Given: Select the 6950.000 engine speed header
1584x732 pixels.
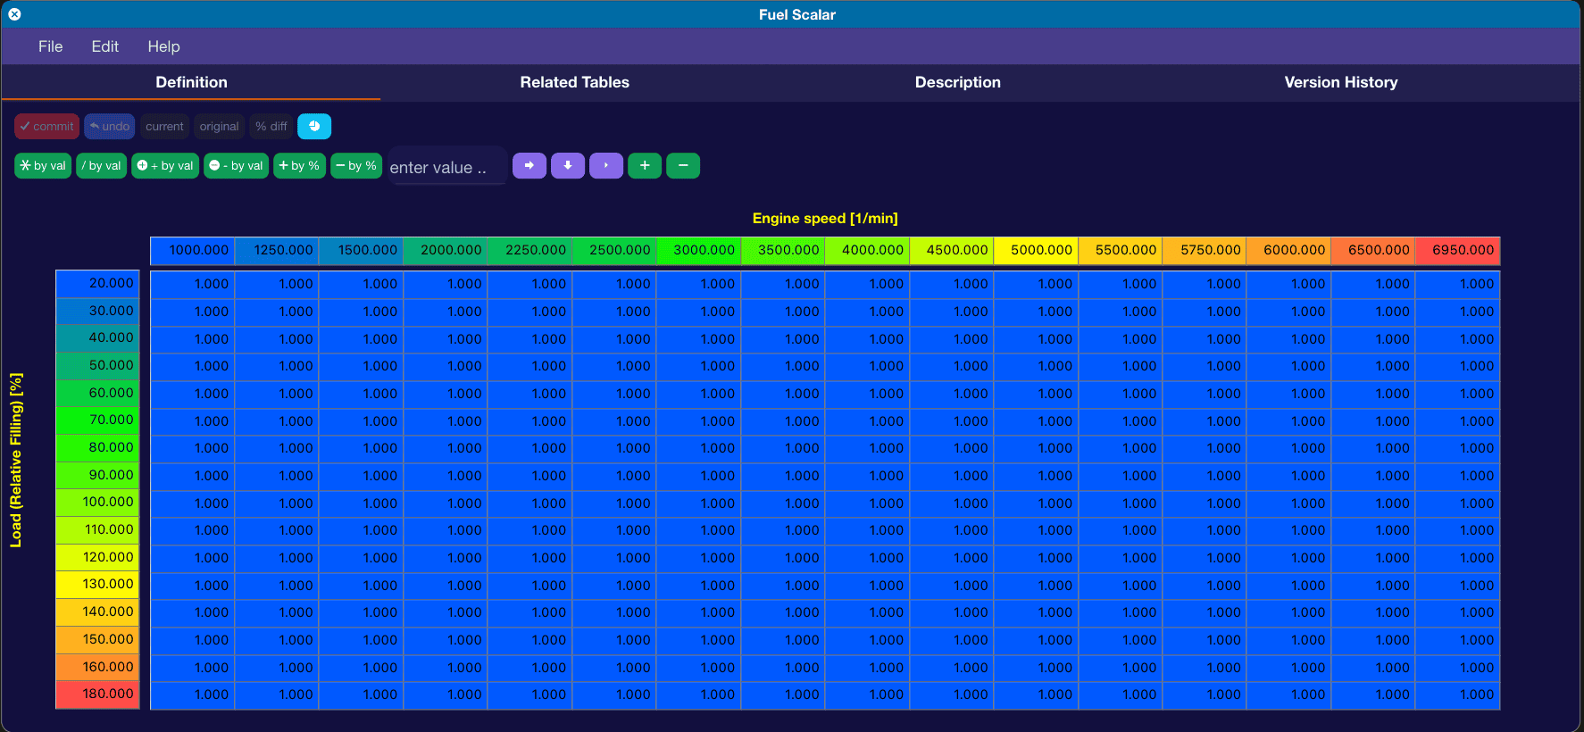Looking at the screenshot, I should pyautogui.click(x=1457, y=250).
